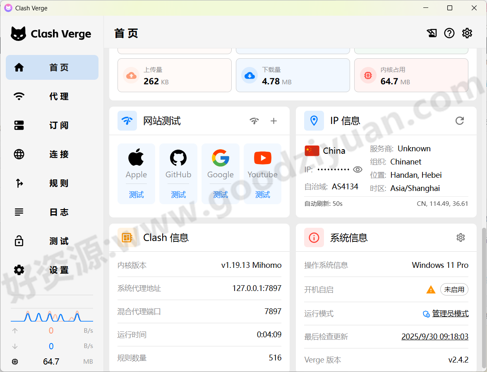Image resolution: width=487 pixels, height=372 pixels.
Task: Open the gear icon on the 系统信息 panel
Action: (461, 237)
